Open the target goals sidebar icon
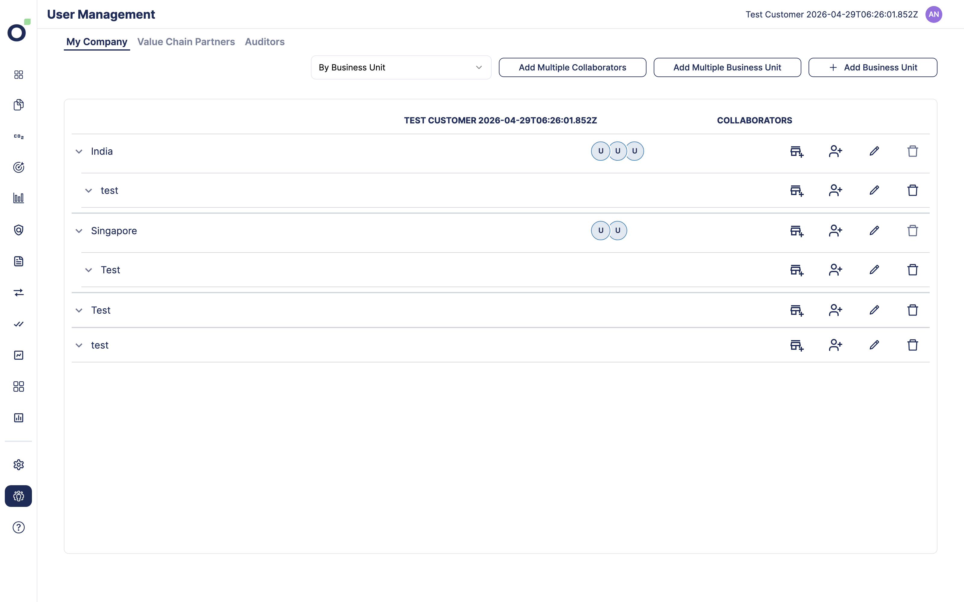 point(19,167)
